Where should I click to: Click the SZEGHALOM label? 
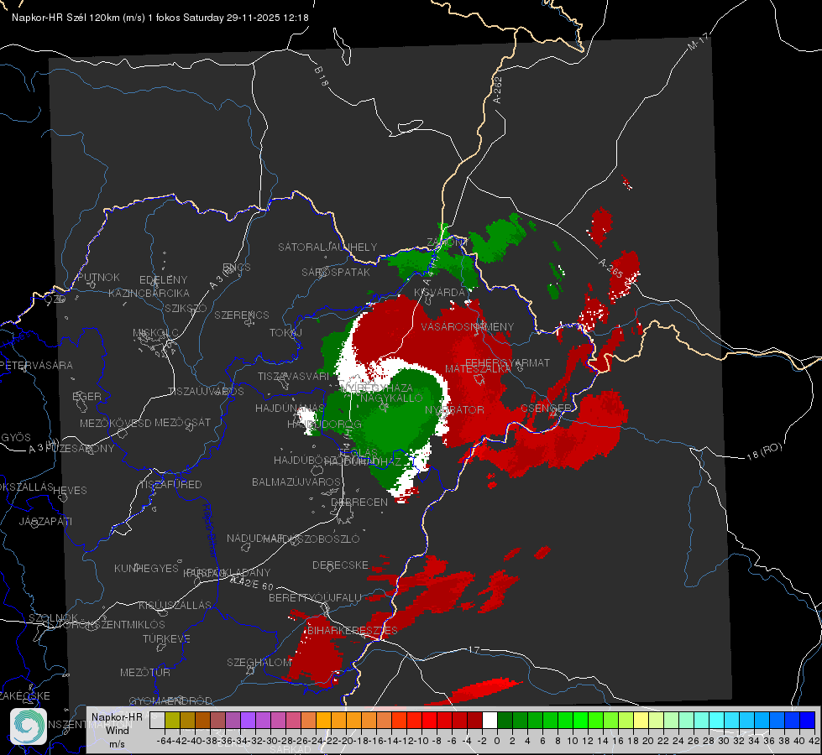[x=259, y=662]
